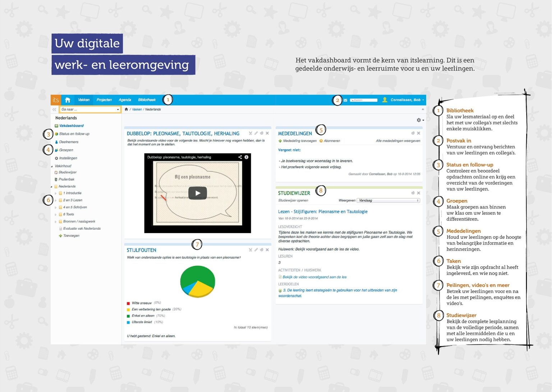Image resolution: width=552 pixels, height=392 pixels.
Task: Click the green plus Toevoegen icon
Action: (60, 236)
